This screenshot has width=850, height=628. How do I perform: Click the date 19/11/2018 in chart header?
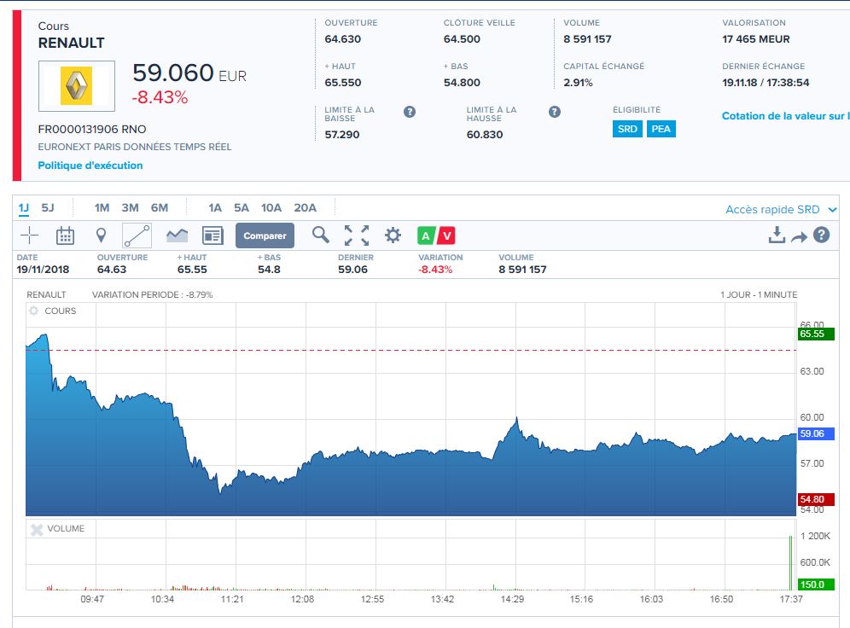[43, 270]
